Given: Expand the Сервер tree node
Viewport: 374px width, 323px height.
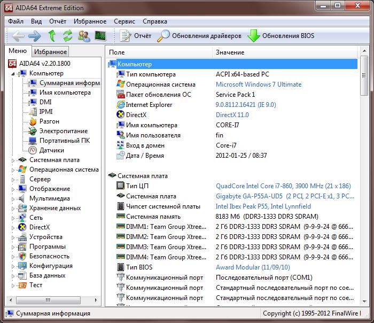Looking at the screenshot, I should click(x=13, y=180).
